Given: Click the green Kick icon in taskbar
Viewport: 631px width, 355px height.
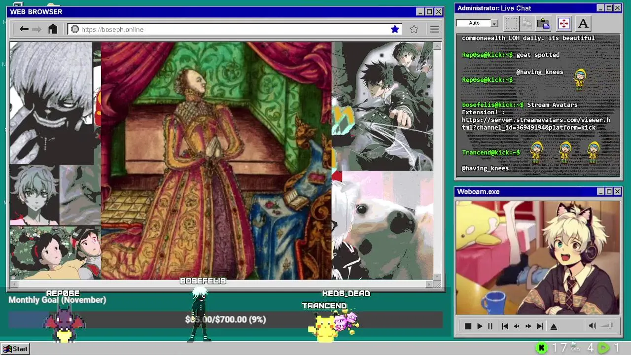Looking at the screenshot, I should coord(541,348).
